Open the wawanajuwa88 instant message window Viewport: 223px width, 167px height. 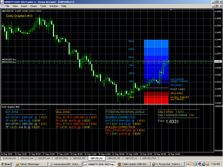65,164
